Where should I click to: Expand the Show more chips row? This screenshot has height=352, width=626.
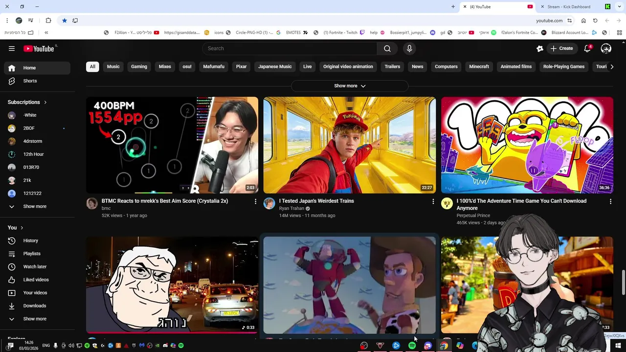pos(350,86)
